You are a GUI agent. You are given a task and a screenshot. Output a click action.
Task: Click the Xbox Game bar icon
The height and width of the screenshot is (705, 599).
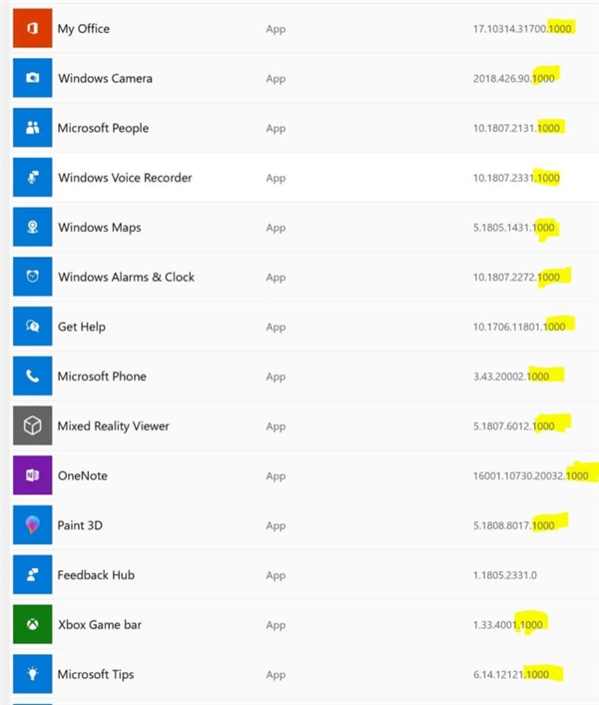(32, 625)
